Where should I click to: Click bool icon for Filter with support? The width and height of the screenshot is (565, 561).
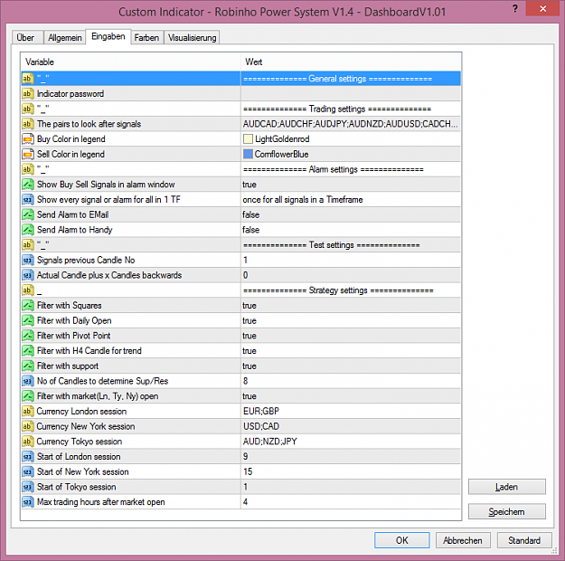pos(28,366)
